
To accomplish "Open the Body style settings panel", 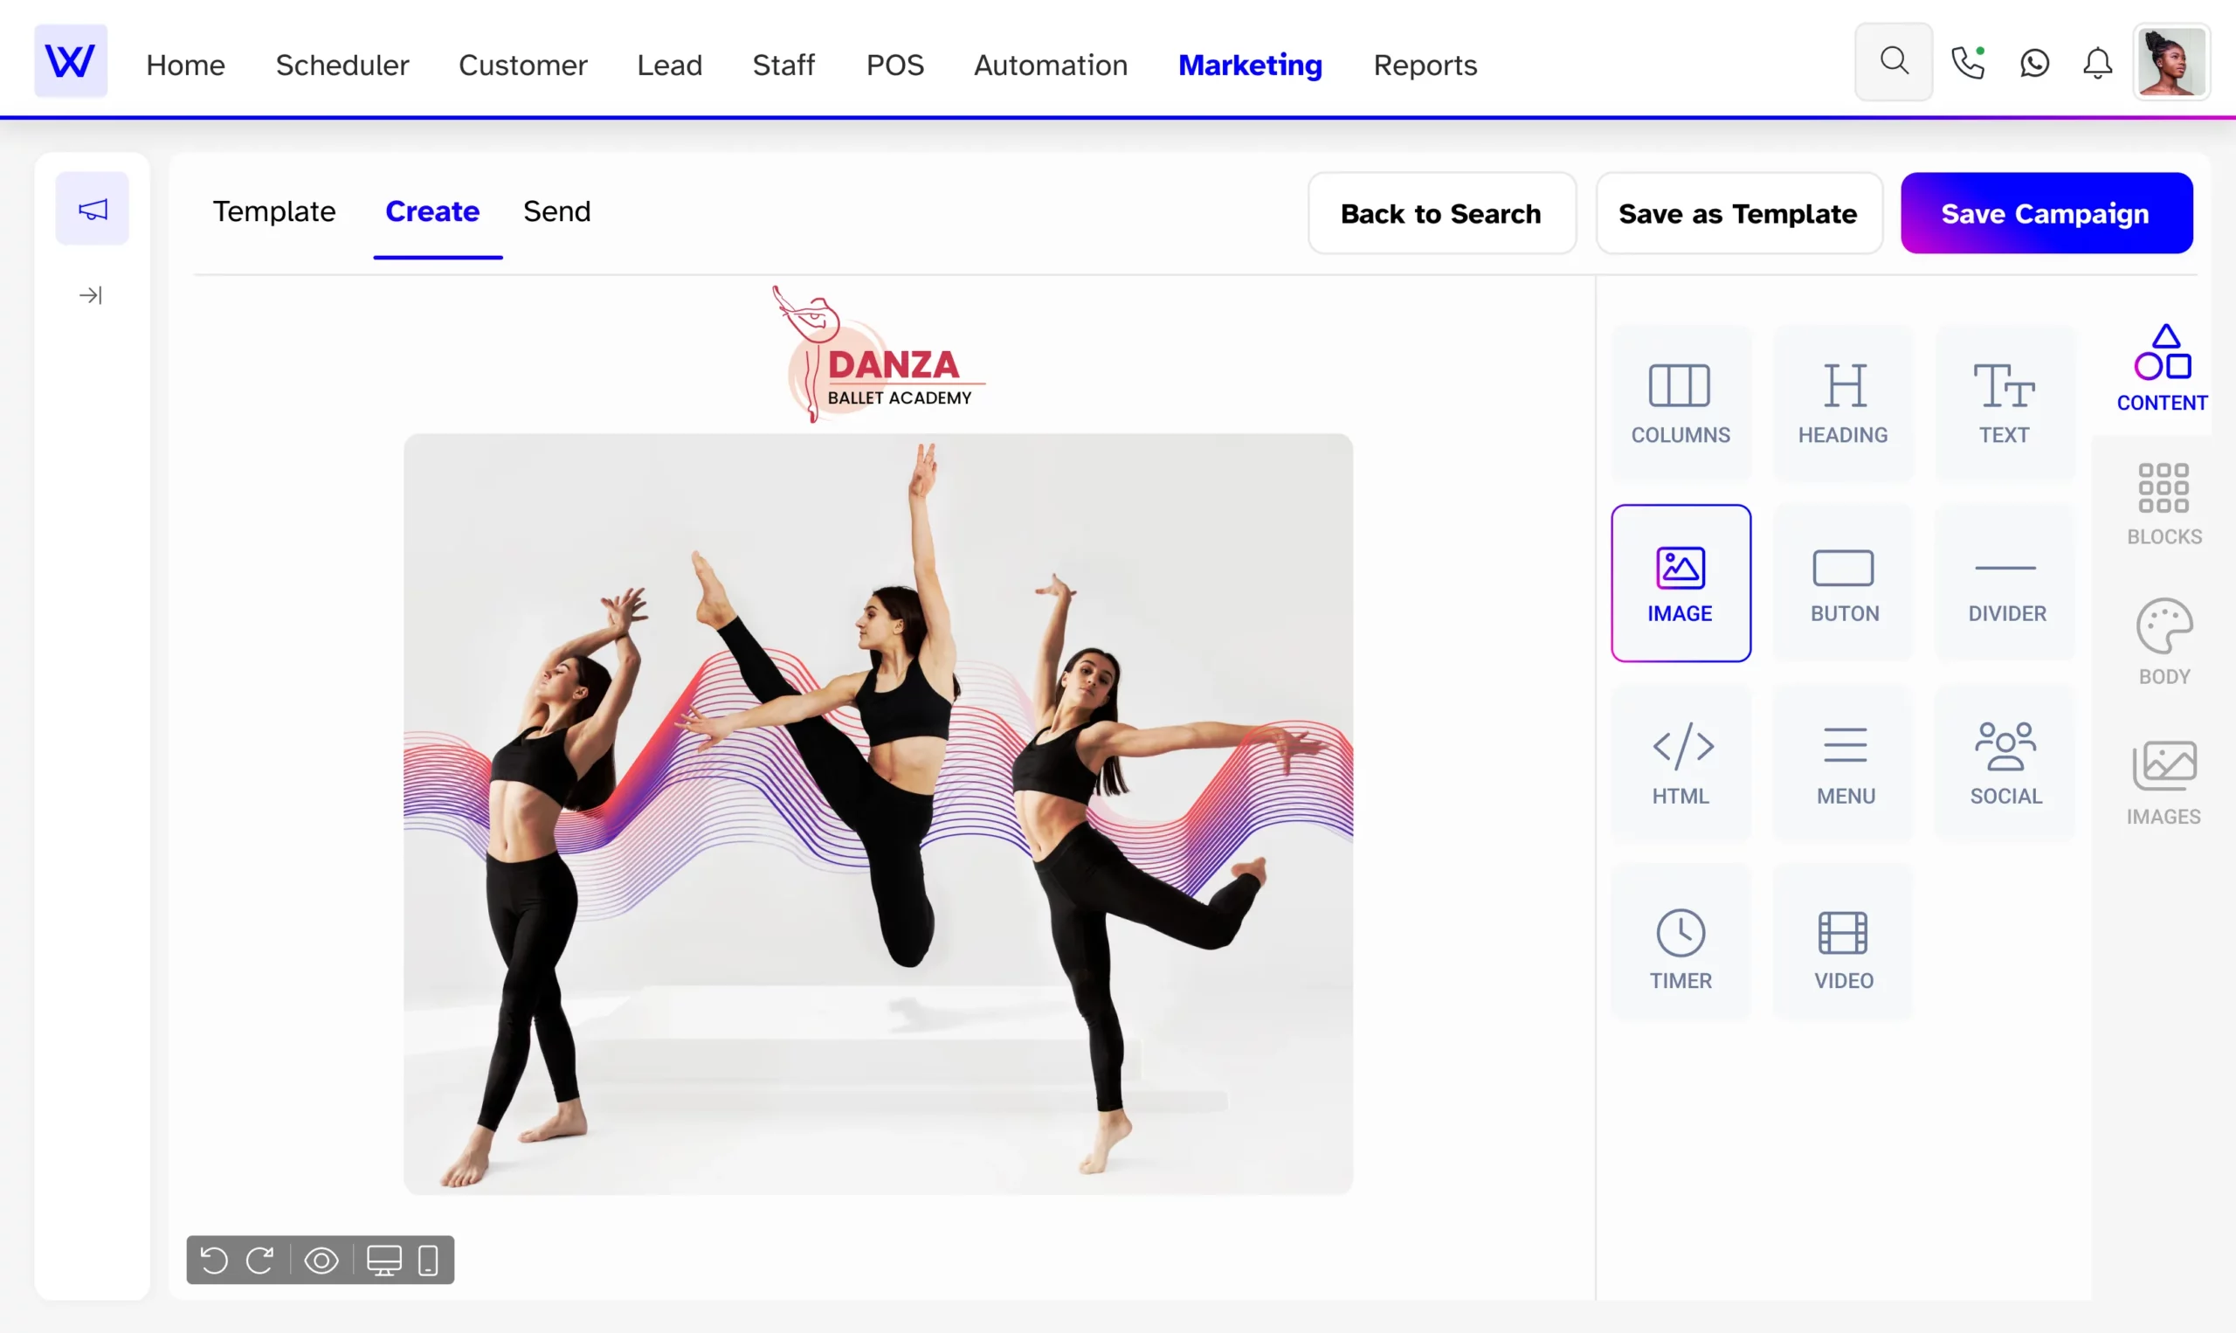I will [2164, 639].
